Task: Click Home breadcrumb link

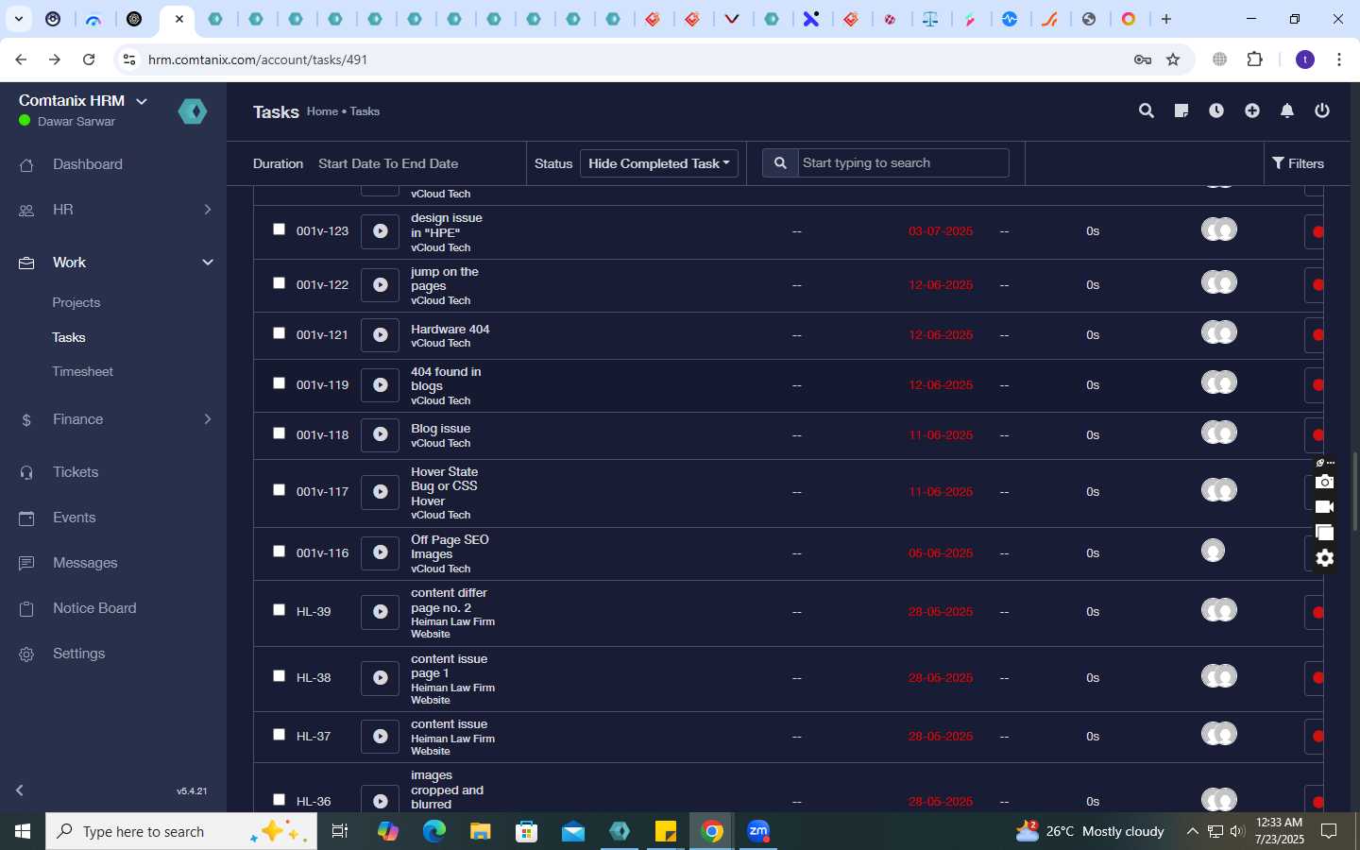Action: pyautogui.click(x=322, y=111)
